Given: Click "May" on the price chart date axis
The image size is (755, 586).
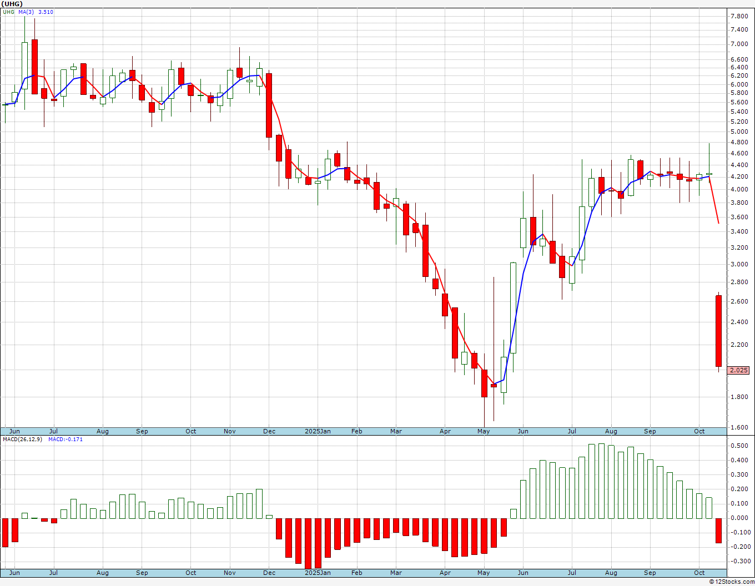Looking at the screenshot, I should click(484, 431).
